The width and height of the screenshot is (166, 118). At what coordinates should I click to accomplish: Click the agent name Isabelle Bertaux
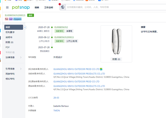(61, 106)
